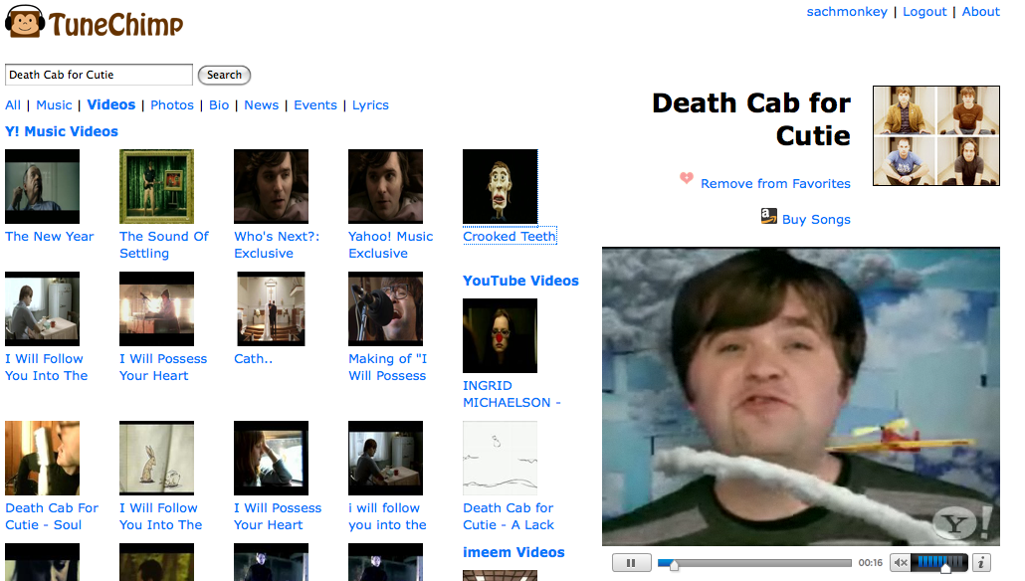1025x581 pixels.
Task: Click Yahoo! Music Exclusive thumbnail
Action: point(386,187)
